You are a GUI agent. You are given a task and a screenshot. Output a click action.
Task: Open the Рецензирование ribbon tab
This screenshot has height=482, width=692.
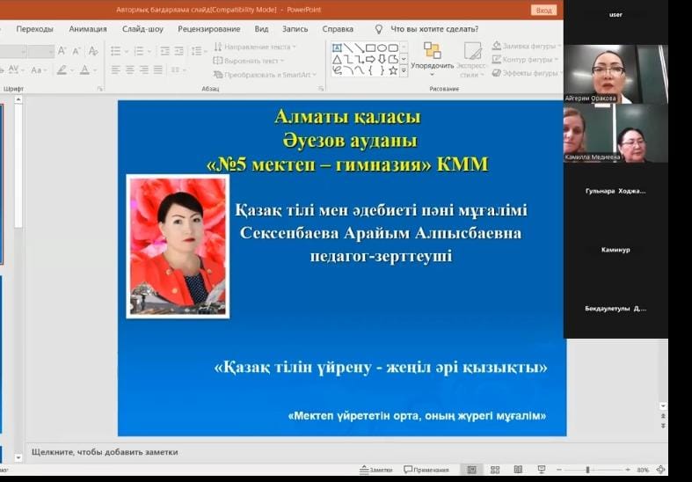tap(208, 29)
